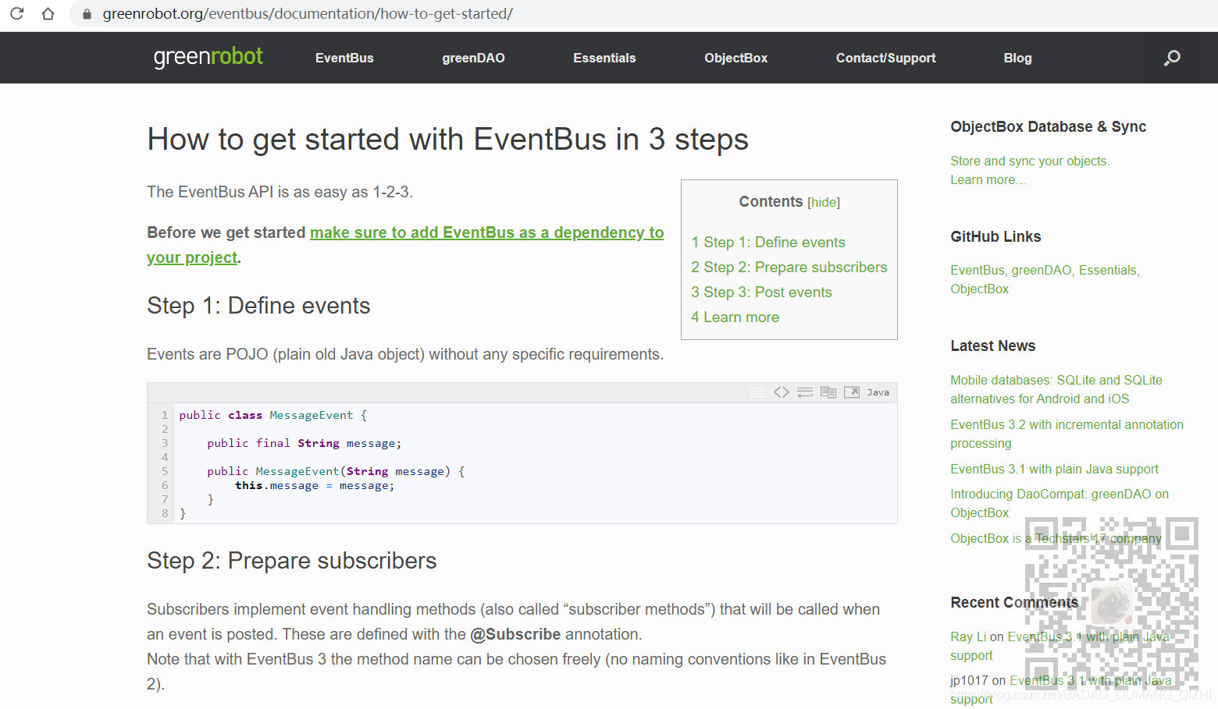Viewport: 1218px width, 709px height.
Task: Open the EventBus navigation menu
Action: 344,57
